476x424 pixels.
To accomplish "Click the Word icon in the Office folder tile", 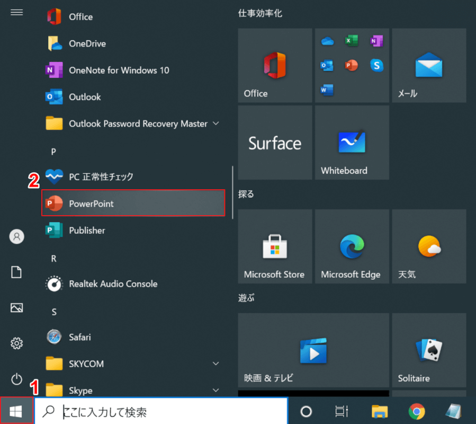I will [x=327, y=90].
